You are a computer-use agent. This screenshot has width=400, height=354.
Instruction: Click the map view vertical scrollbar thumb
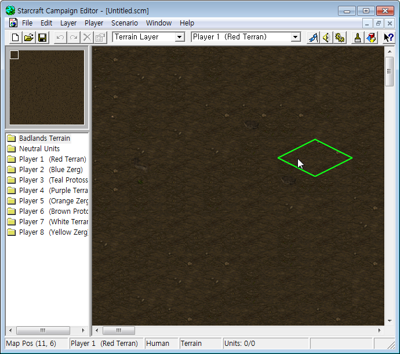[x=390, y=72]
